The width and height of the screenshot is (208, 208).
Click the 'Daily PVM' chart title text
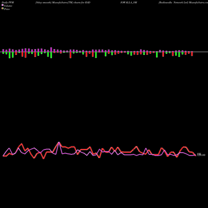(x=8, y=2)
